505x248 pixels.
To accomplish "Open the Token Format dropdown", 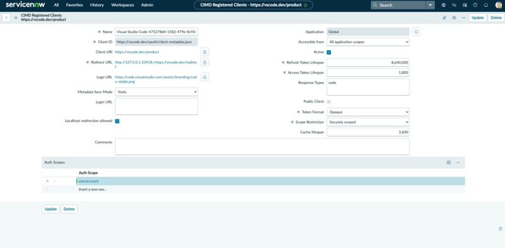I will (368, 112).
